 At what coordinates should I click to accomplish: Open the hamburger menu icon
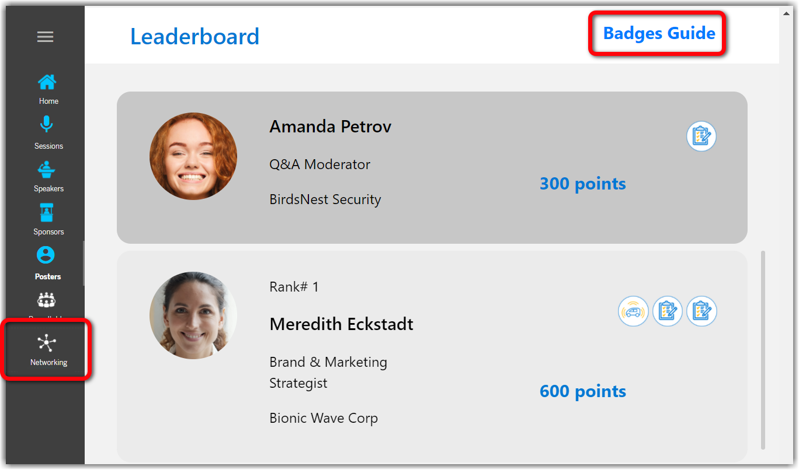pyautogui.click(x=46, y=37)
